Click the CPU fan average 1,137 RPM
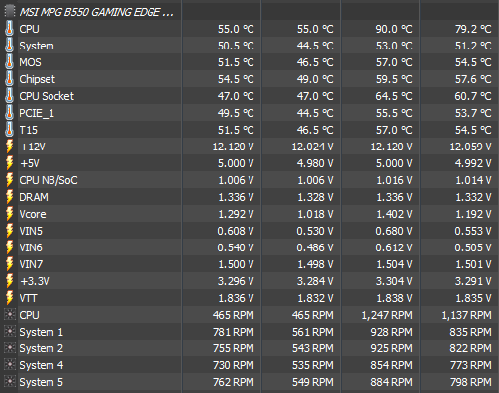499x393 pixels. click(466, 315)
